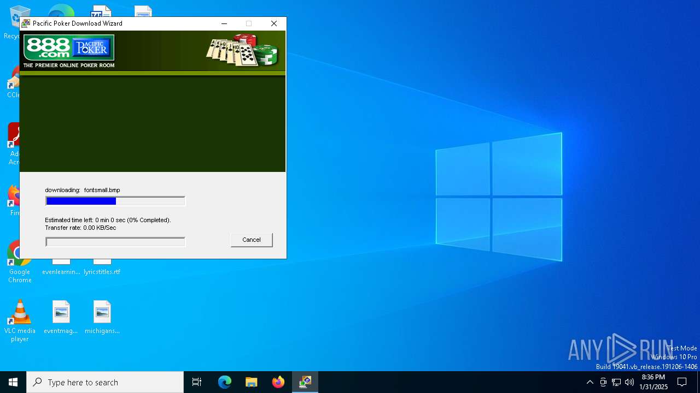Switch to the Pacific Poker taskbar button
This screenshot has width=700, height=393.
coord(305,382)
